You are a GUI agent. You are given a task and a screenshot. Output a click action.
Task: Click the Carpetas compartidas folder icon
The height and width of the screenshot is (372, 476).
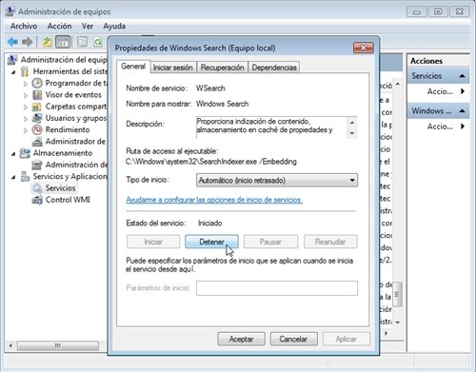(x=37, y=107)
